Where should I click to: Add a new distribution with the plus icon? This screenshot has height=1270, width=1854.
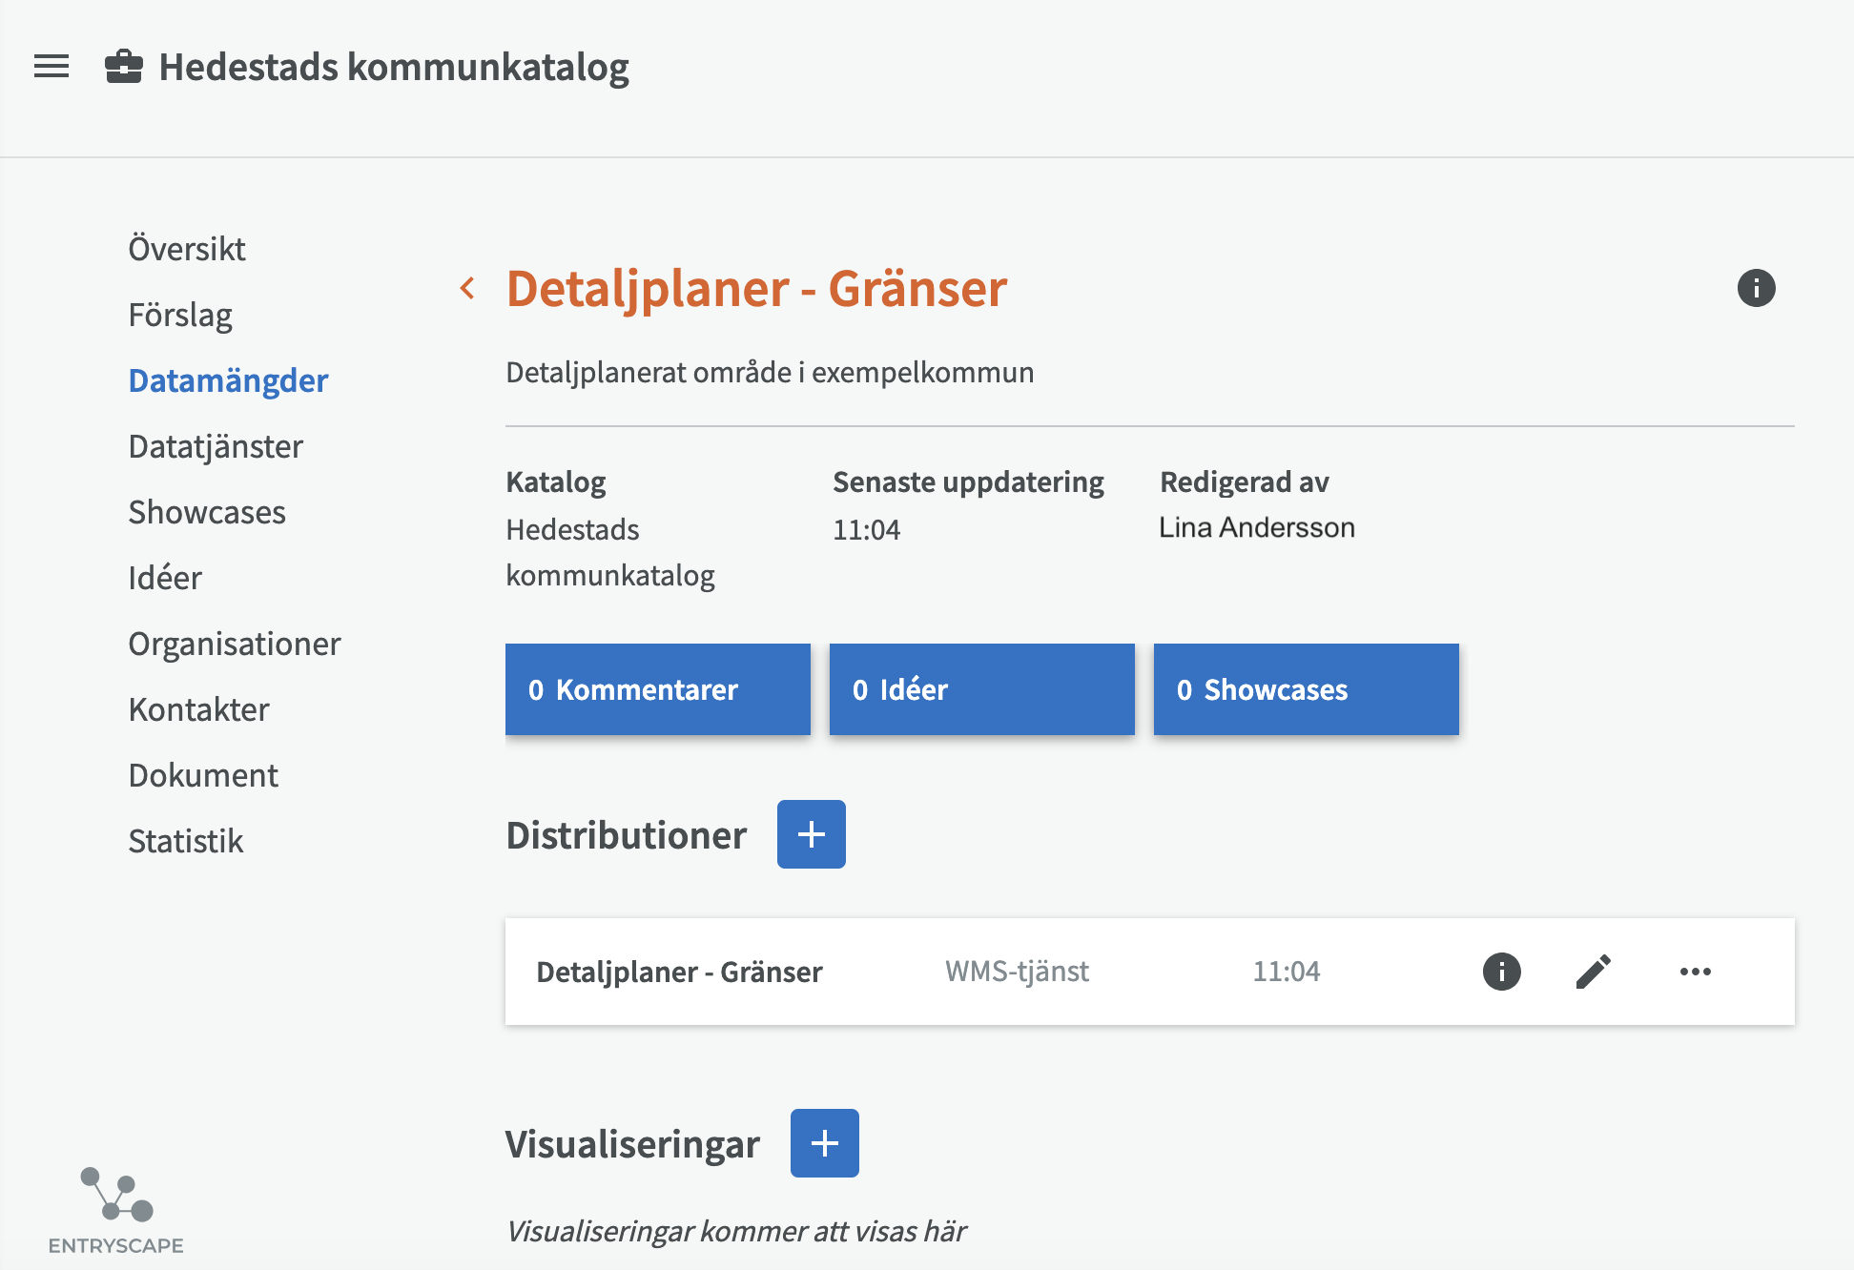click(x=811, y=833)
